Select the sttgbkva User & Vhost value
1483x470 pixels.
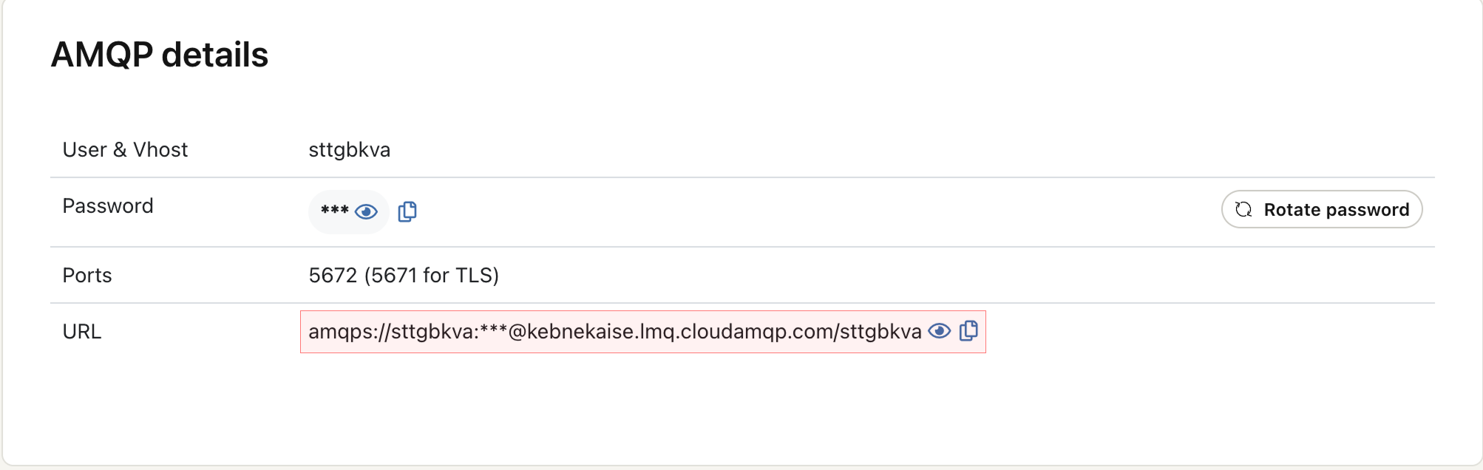[x=349, y=150]
